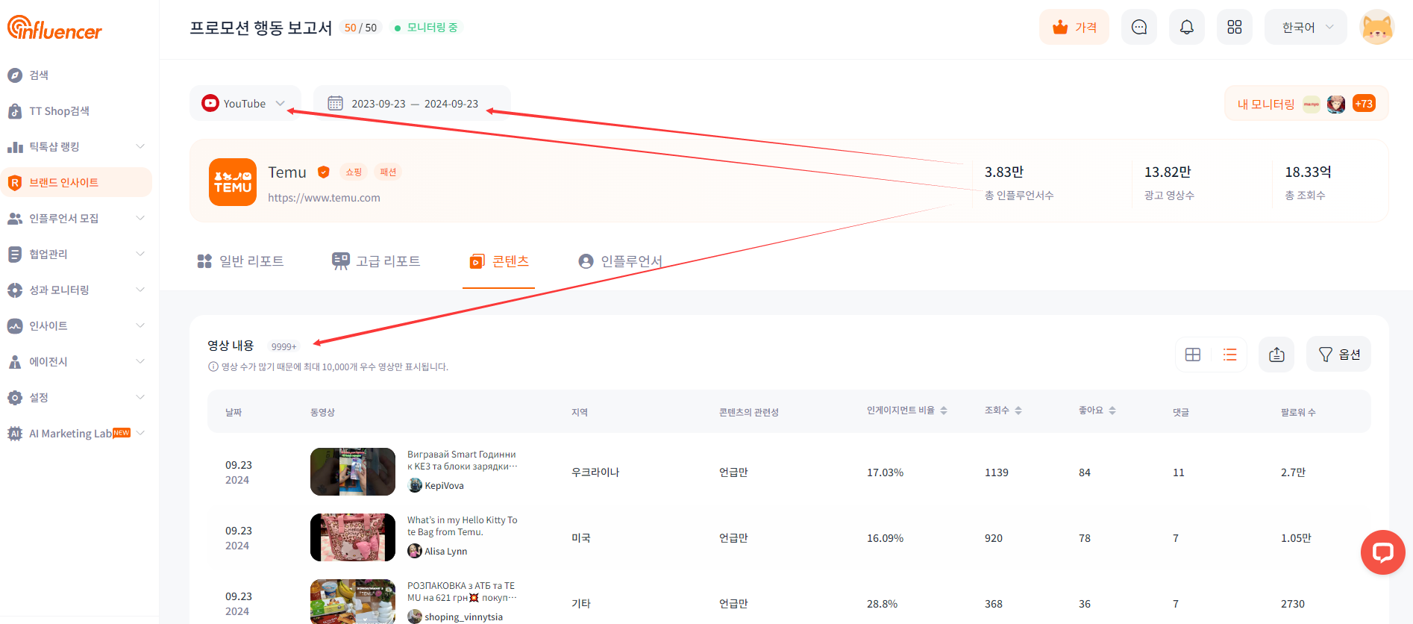
Task: Click the 모니터링 중 status badge
Action: pyautogui.click(x=426, y=28)
